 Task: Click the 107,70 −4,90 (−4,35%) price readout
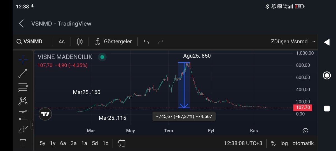62,65
